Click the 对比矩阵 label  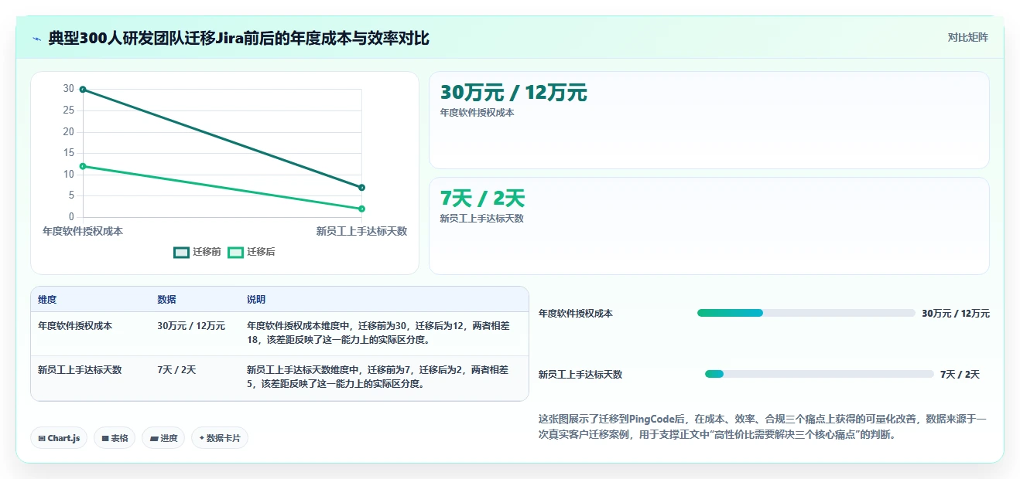click(967, 37)
